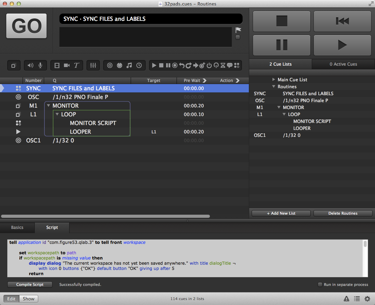Show the workspace warnings triangle

pyautogui.click(x=346, y=299)
